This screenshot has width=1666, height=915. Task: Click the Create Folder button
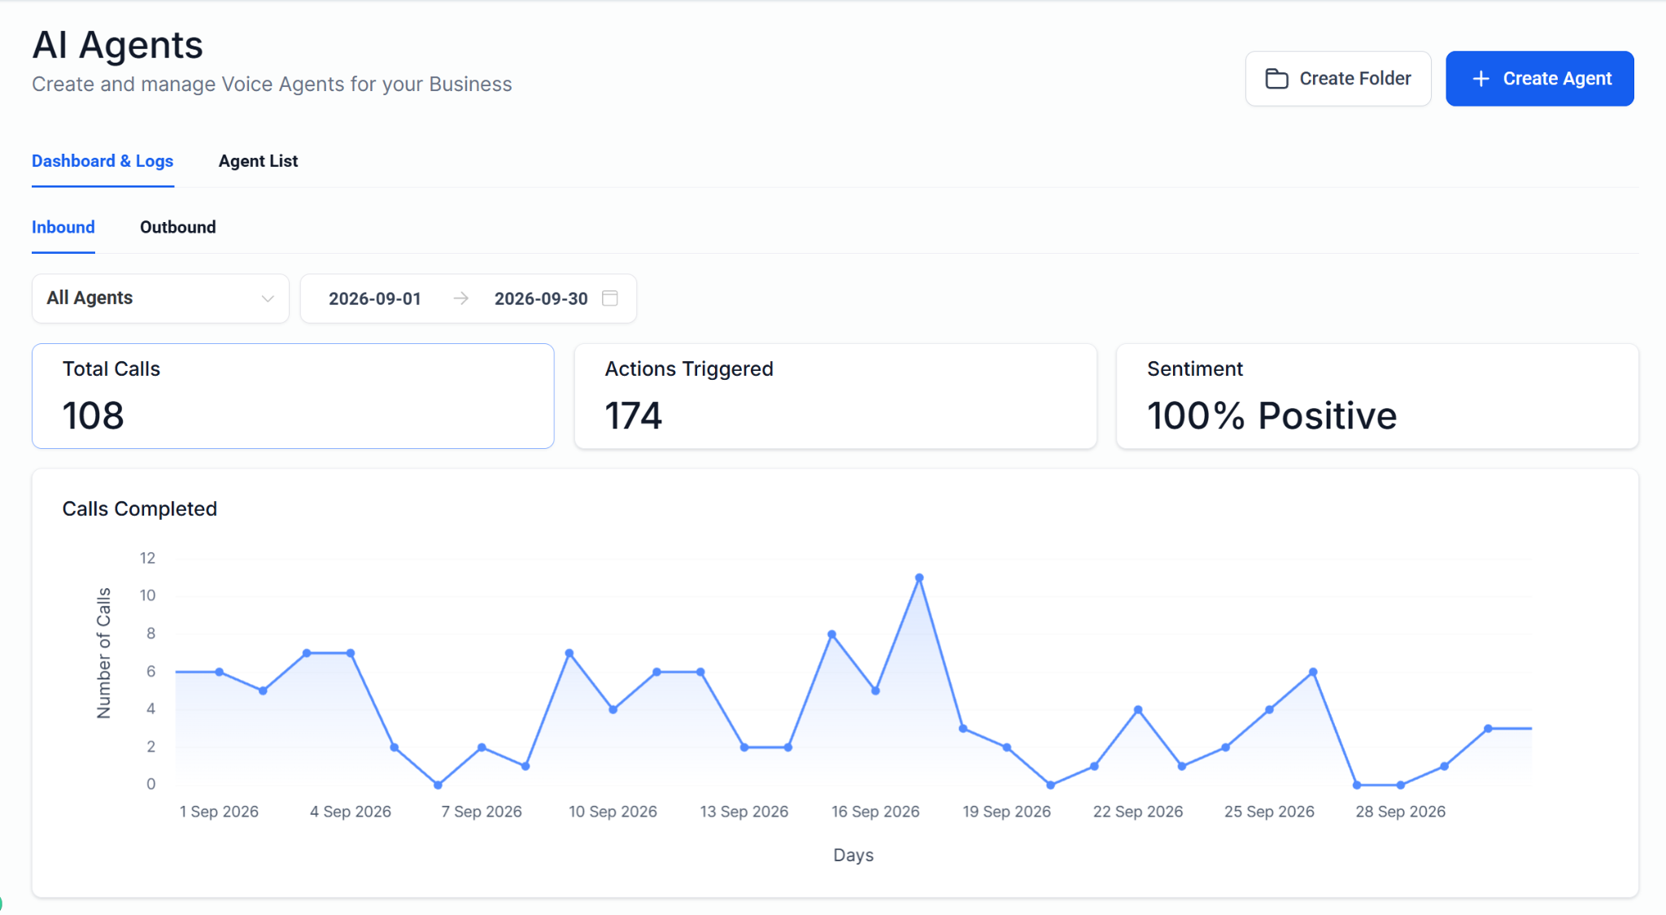click(1337, 78)
